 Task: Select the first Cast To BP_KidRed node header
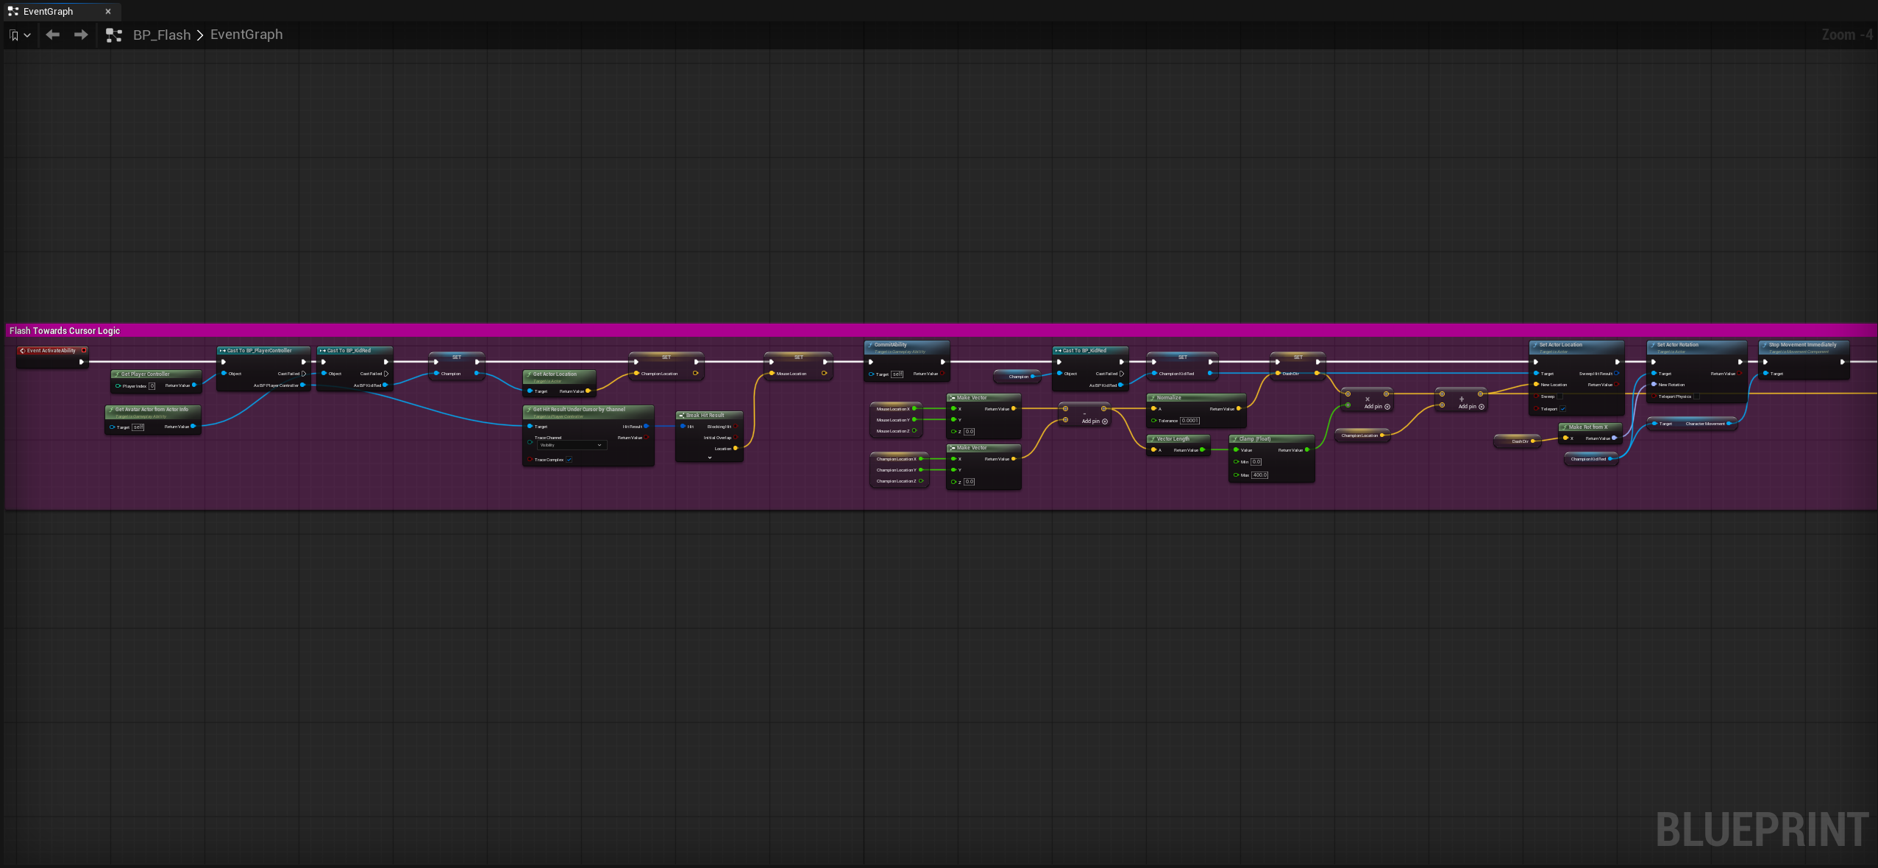point(355,350)
